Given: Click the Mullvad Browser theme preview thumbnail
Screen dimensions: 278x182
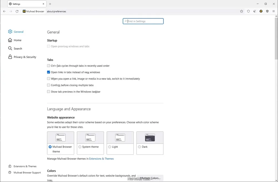Looking at the screenshot, I should pos(61,138).
